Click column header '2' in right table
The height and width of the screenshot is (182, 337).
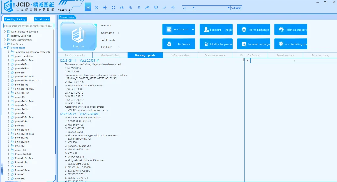click(x=294, y=61)
